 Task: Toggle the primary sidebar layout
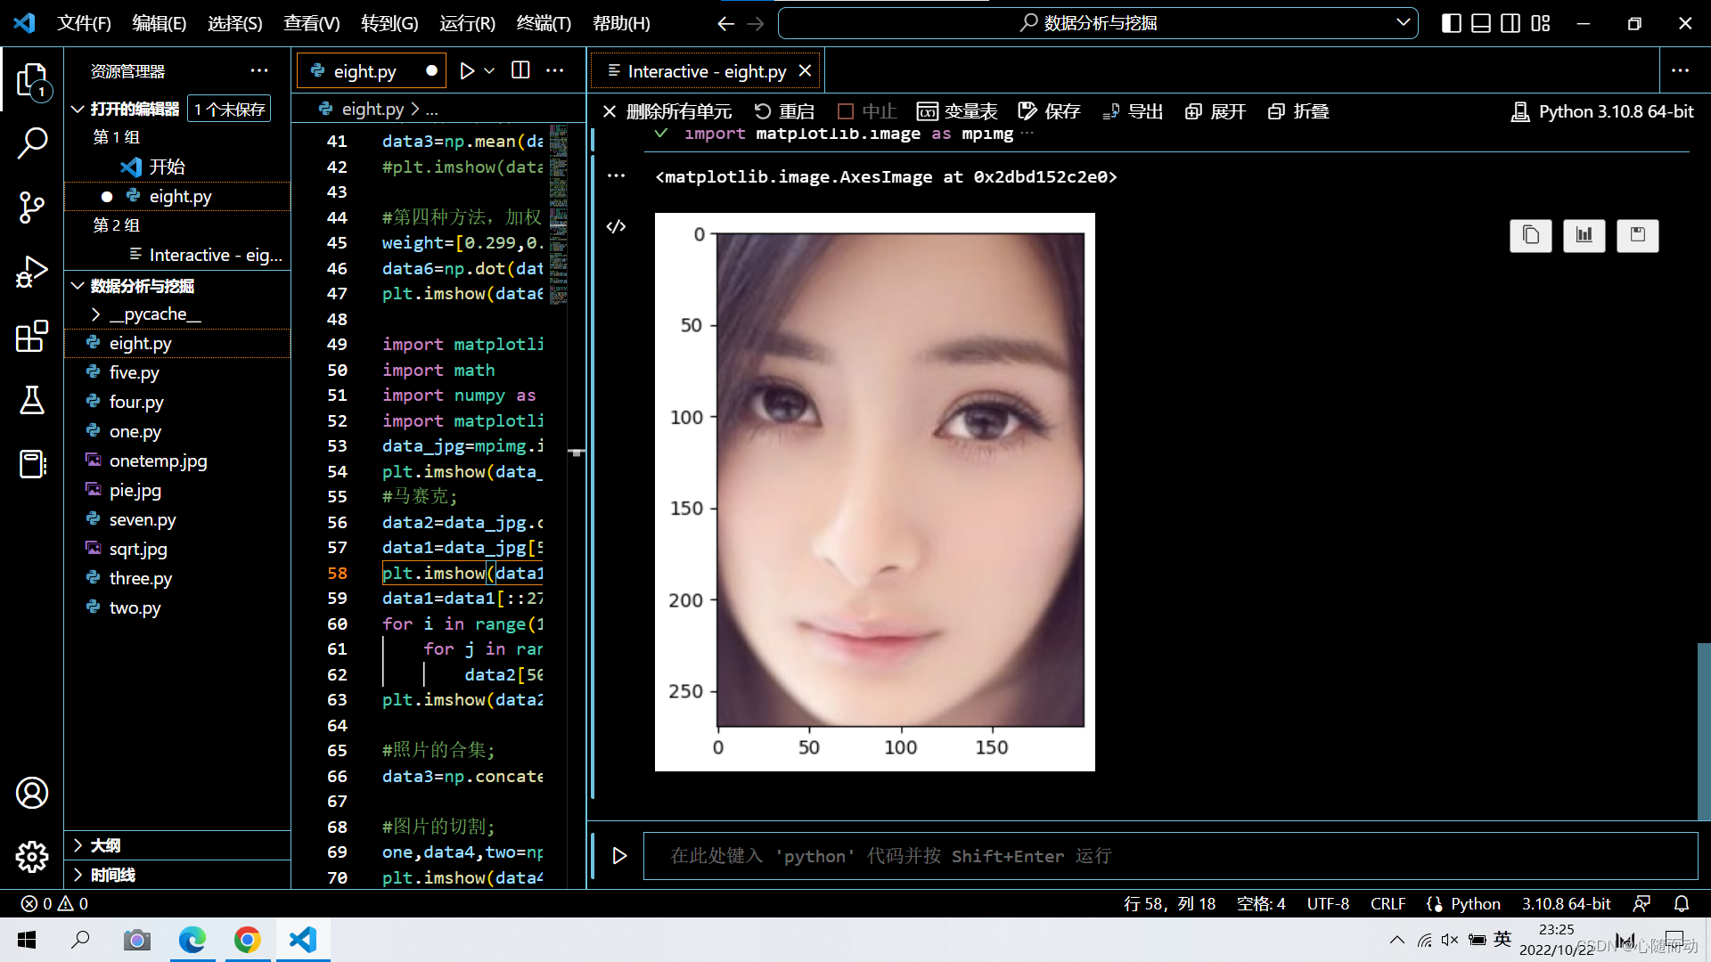point(1451,23)
